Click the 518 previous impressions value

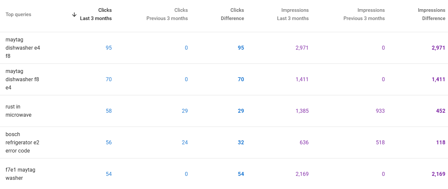[x=380, y=143]
